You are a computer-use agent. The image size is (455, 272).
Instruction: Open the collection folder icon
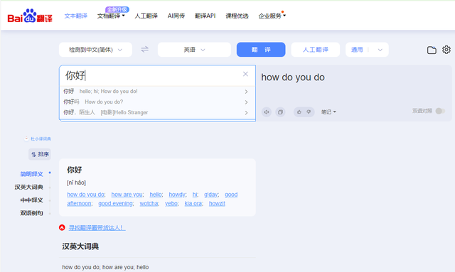click(x=432, y=50)
